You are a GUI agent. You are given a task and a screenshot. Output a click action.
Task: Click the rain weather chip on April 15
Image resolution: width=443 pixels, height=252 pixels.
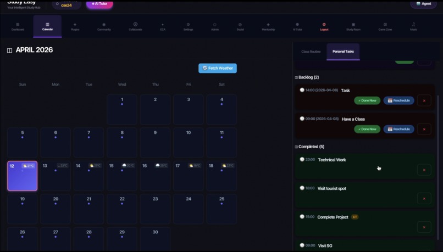pos(128,166)
